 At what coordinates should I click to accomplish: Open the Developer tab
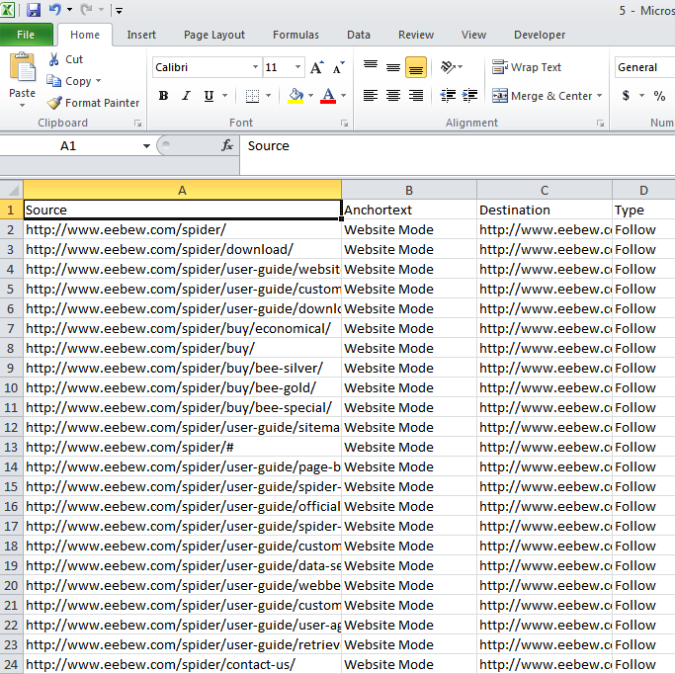point(540,35)
